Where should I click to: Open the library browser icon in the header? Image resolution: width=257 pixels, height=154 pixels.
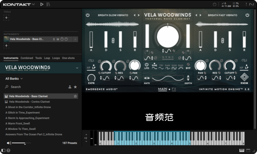pos(48,4)
